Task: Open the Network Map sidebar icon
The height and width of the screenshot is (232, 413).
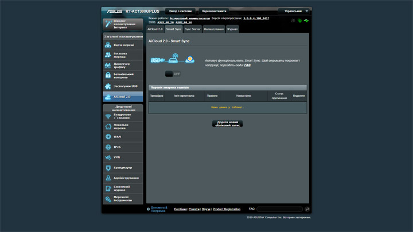Action: point(108,45)
